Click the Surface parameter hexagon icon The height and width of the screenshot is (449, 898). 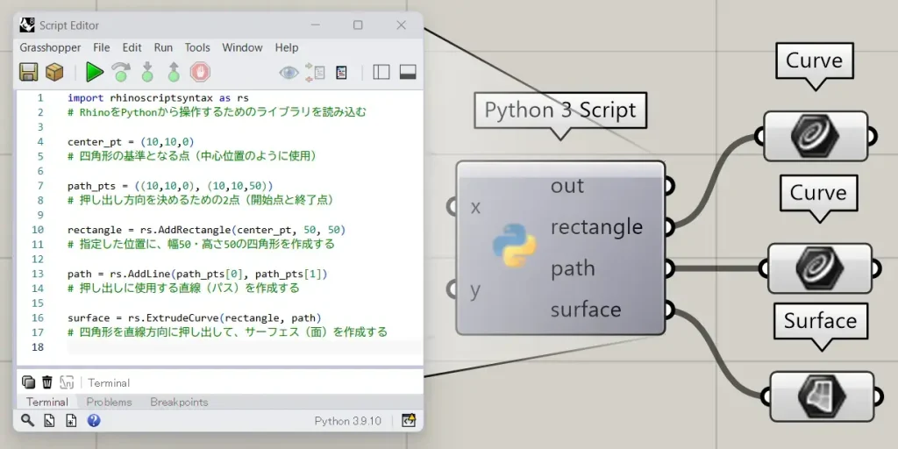click(823, 396)
